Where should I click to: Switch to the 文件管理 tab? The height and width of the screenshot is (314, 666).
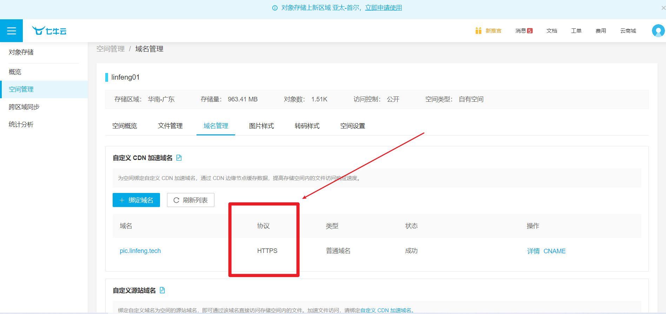(x=170, y=126)
